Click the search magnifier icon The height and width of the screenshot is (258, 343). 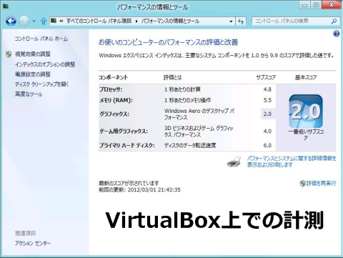click(x=334, y=21)
